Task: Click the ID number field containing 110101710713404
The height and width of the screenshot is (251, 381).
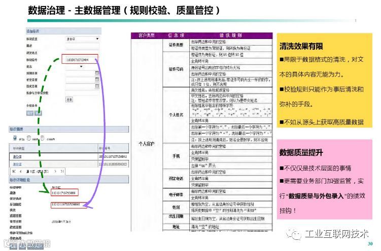Action: [80, 59]
